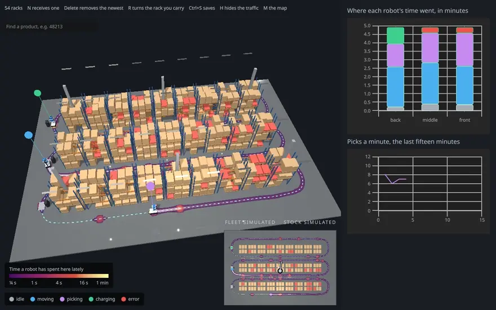Click the idle entry in the status legend
The height and width of the screenshot is (310, 496).
tap(17, 299)
